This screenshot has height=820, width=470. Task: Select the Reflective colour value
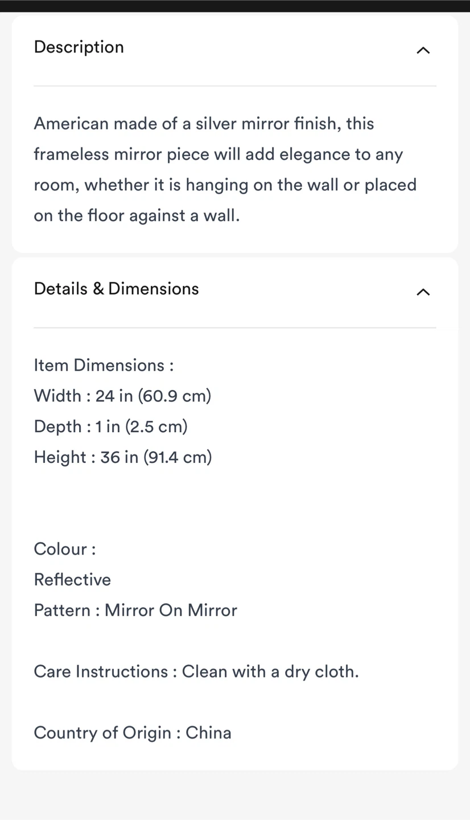[x=72, y=580]
